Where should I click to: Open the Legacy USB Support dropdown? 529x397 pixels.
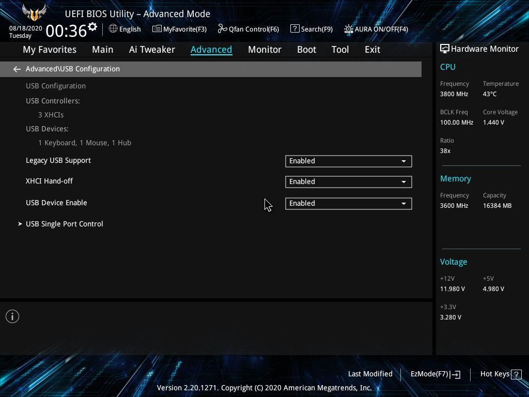pos(349,161)
